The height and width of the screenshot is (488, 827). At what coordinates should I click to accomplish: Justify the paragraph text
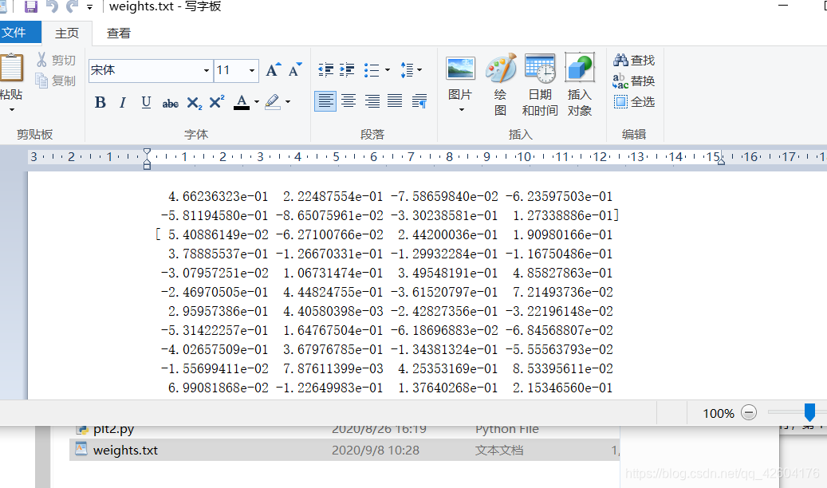(395, 100)
